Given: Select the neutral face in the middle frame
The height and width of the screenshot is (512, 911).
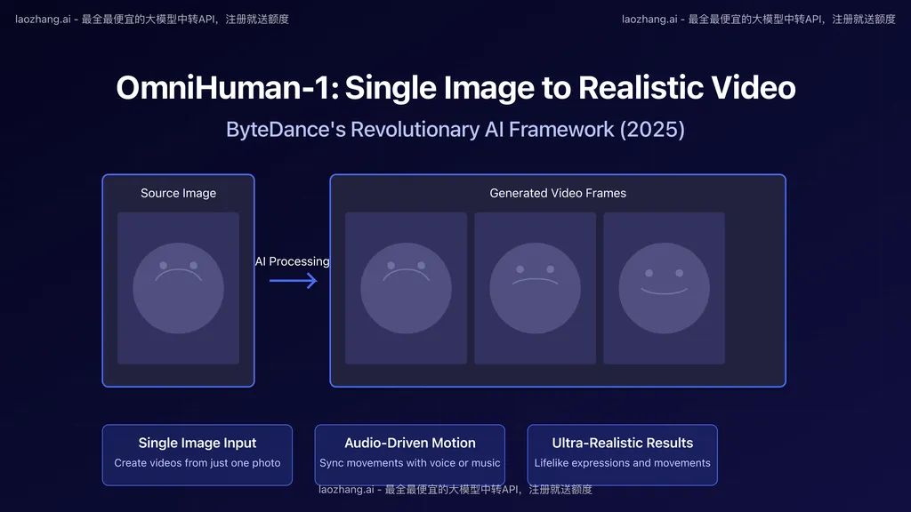Looking at the screenshot, I should (x=535, y=288).
